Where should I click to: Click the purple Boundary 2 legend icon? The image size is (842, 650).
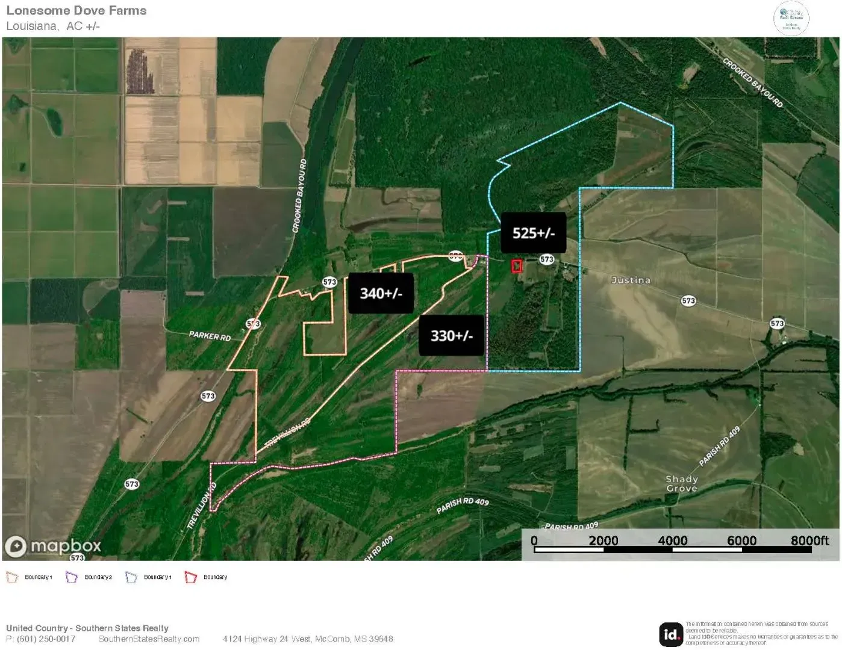click(72, 577)
